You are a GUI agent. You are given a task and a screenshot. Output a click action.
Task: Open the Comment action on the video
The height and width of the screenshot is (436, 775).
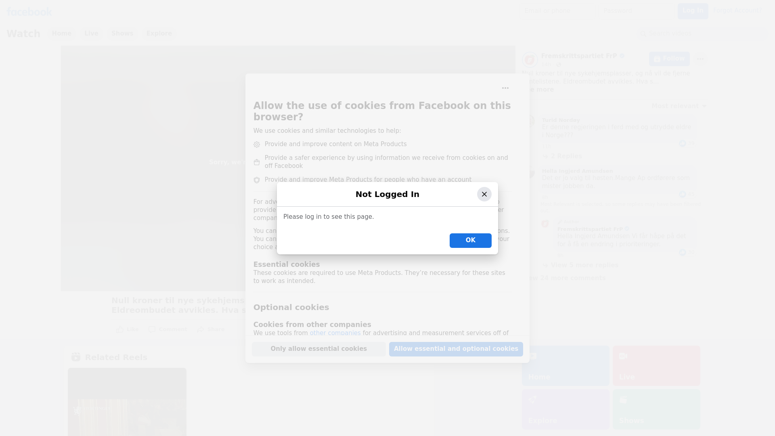point(168,329)
